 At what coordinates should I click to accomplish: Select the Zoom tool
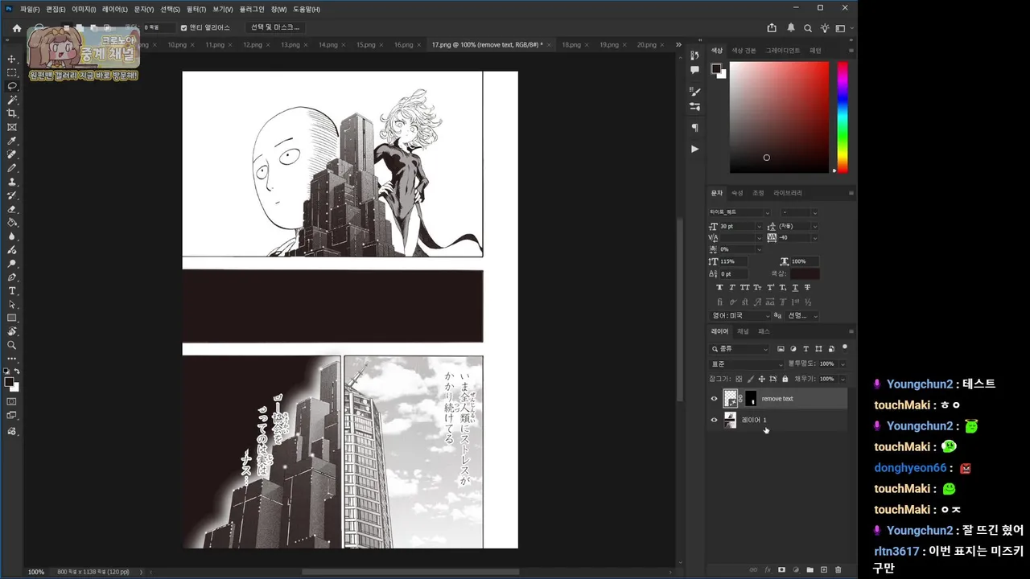[12, 345]
